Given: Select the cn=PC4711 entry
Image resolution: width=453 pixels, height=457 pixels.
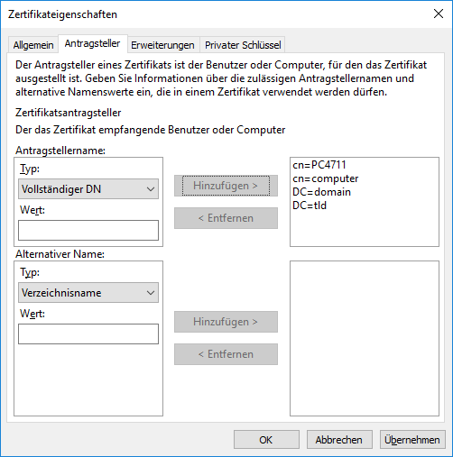Looking at the screenshot, I should [x=319, y=165].
